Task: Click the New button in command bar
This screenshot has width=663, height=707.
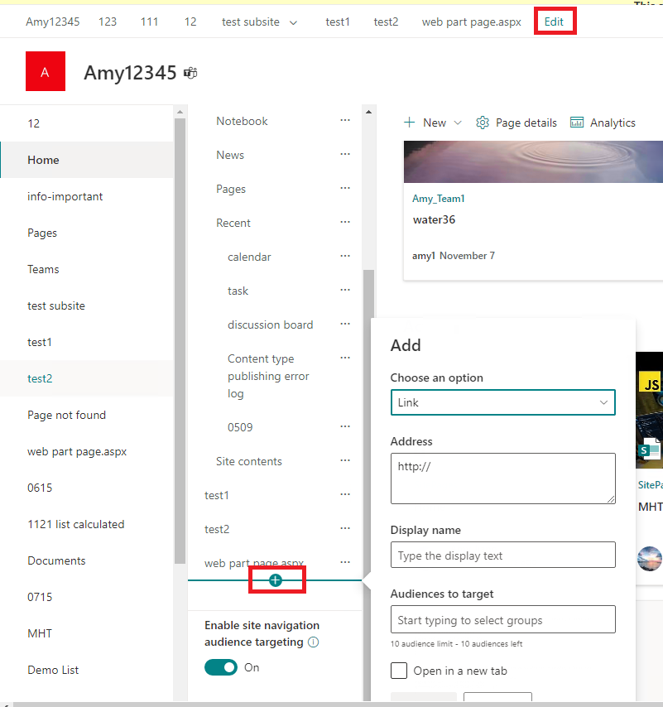Action: [x=434, y=123]
